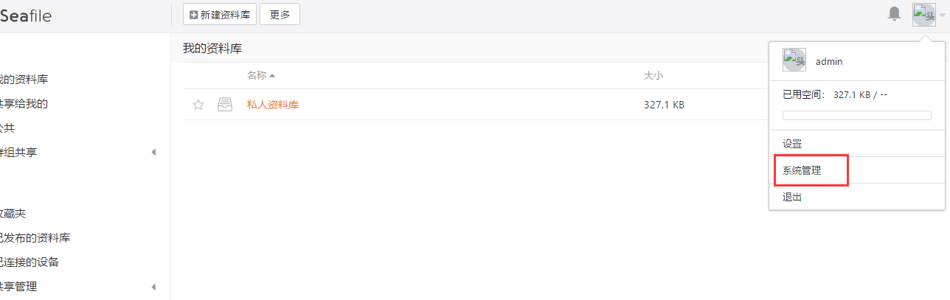This screenshot has width=950, height=300.
Task: Open the 私人资料库 library link
Action: [273, 105]
